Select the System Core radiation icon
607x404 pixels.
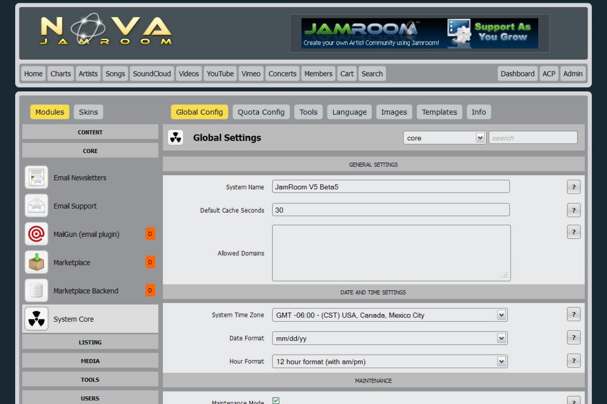pyautogui.click(x=37, y=319)
